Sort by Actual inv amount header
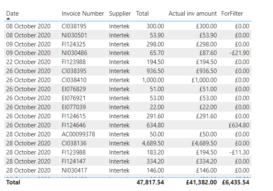The width and height of the screenshot is (273, 191). tap(192, 14)
